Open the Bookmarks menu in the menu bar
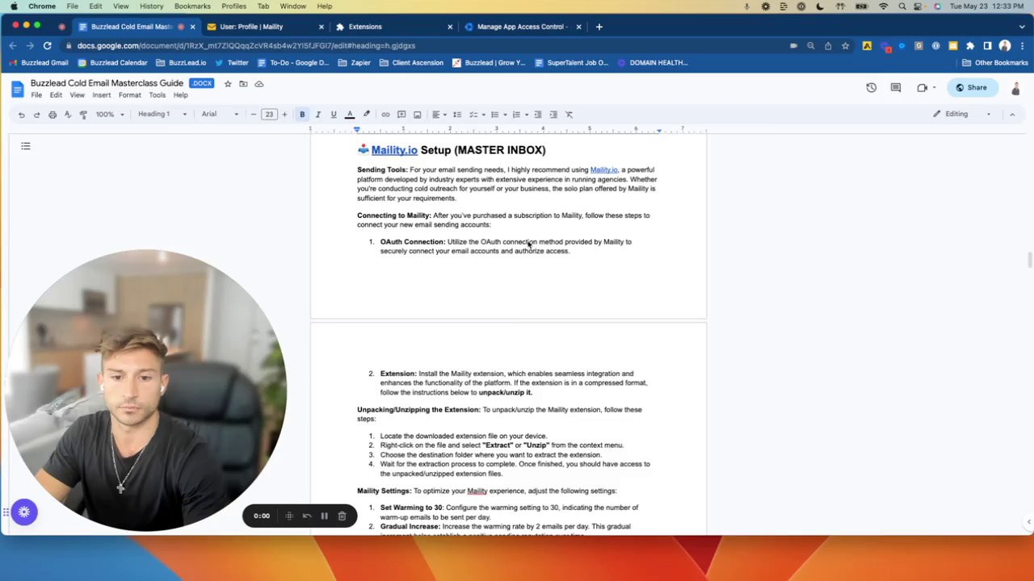The image size is (1034, 581). point(192,6)
